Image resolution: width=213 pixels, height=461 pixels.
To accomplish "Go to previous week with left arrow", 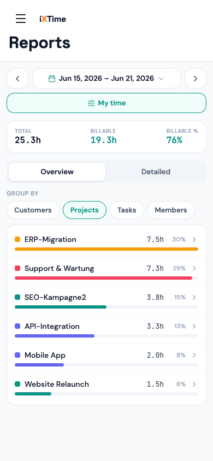I will point(17,79).
